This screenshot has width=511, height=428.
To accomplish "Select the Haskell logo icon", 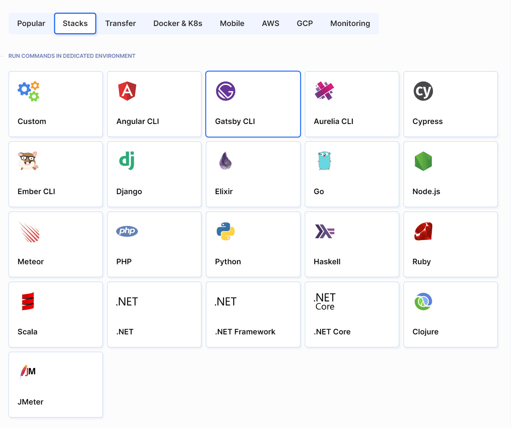I will [x=325, y=231].
